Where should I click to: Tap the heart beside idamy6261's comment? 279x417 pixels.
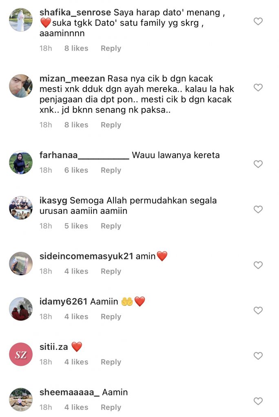coord(258,310)
